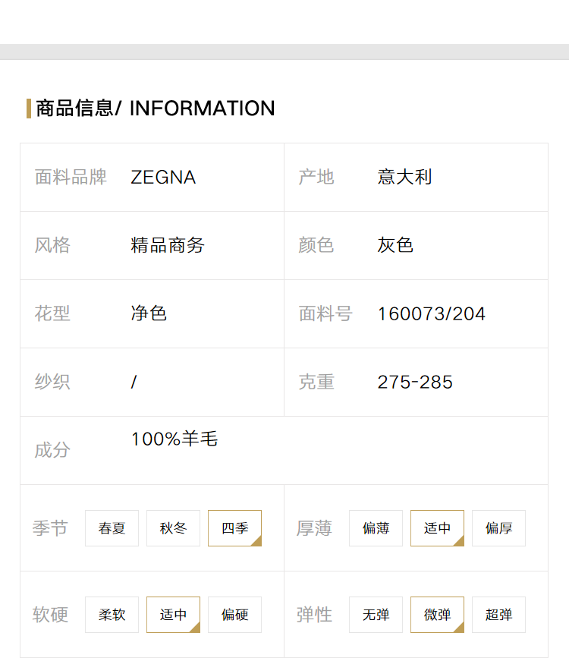Select 微弹 elasticity option

437,614
